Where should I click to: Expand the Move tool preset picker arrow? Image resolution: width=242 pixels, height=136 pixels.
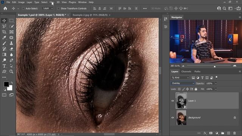coord(18,9)
